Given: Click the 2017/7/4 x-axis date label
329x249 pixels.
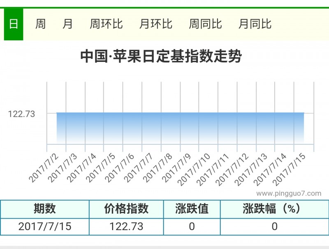Looking at the screenshot, I should coord(82,168).
